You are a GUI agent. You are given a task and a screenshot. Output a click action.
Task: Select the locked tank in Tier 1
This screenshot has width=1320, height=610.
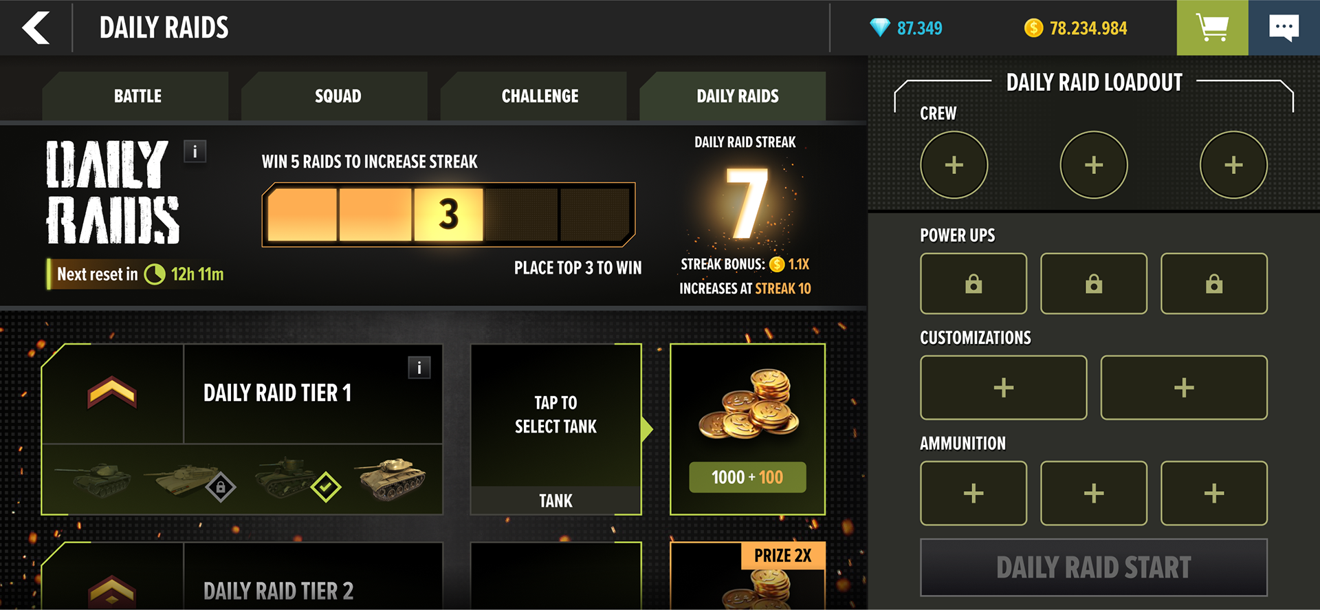pos(189,480)
